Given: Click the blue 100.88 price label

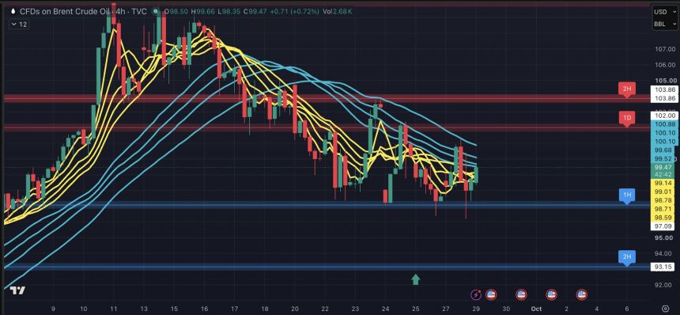Looking at the screenshot, I should (x=665, y=124).
